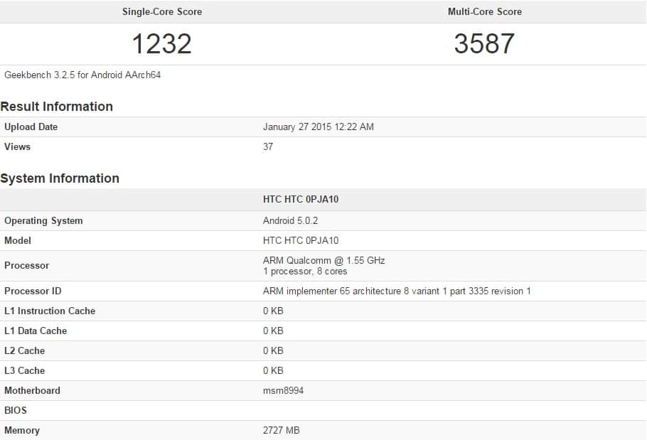Screen dimensions: 647x440
Task: Click the Geekbench 3.2.5 for Android AArch64 text
Action: pos(82,75)
